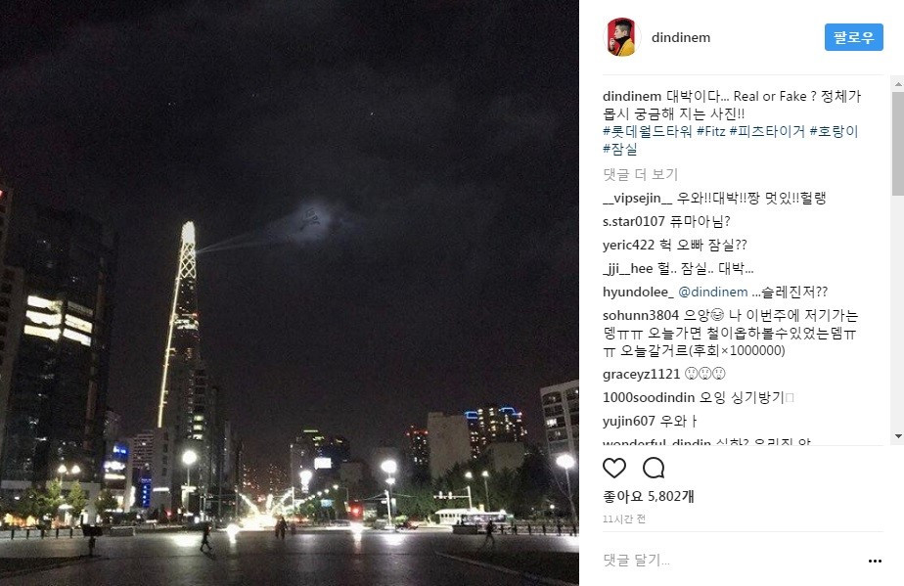Click the comments scrollbar thumb

coord(898,144)
